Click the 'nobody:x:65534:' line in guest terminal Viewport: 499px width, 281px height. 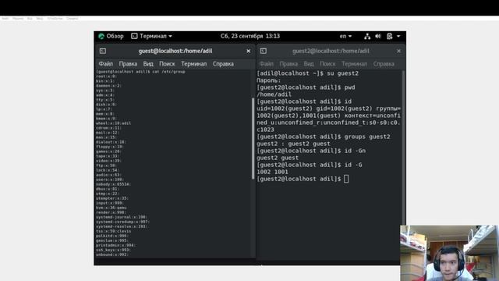(x=113, y=184)
